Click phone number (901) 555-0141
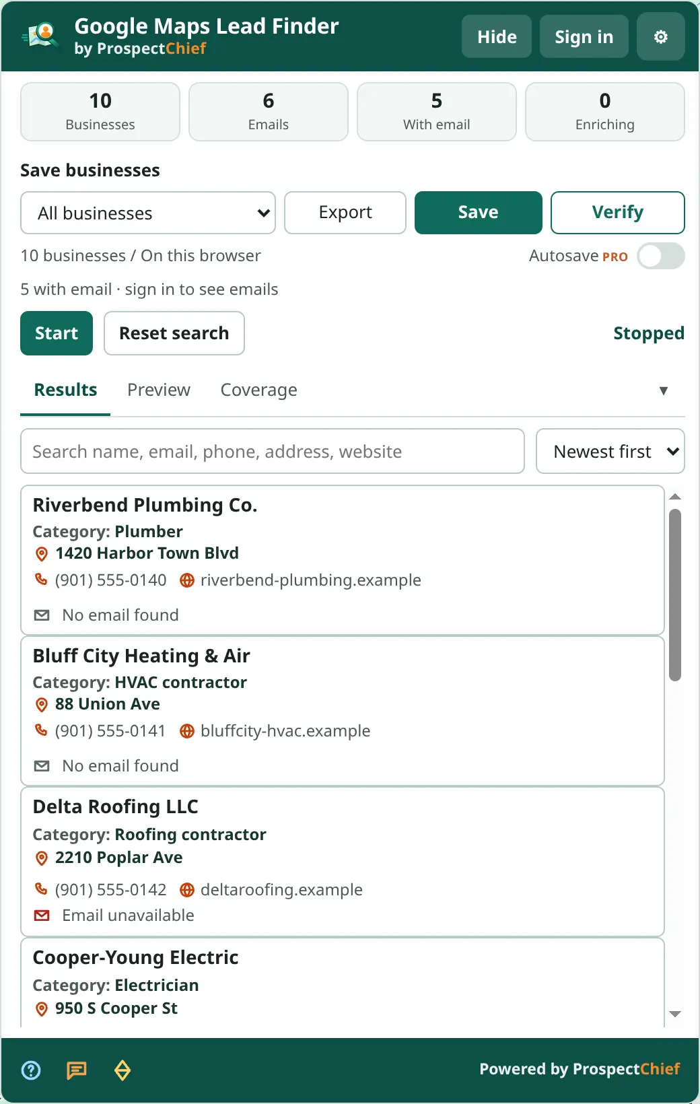700x1104 pixels. click(x=110, y=731)
